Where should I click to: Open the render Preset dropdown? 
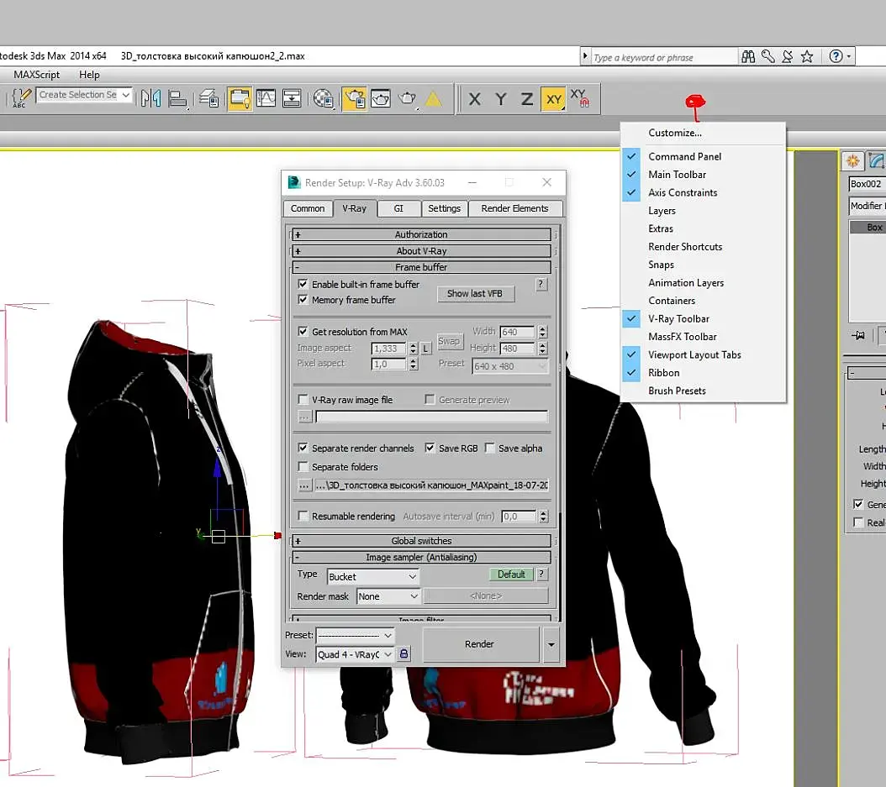(x=355, y=635)
